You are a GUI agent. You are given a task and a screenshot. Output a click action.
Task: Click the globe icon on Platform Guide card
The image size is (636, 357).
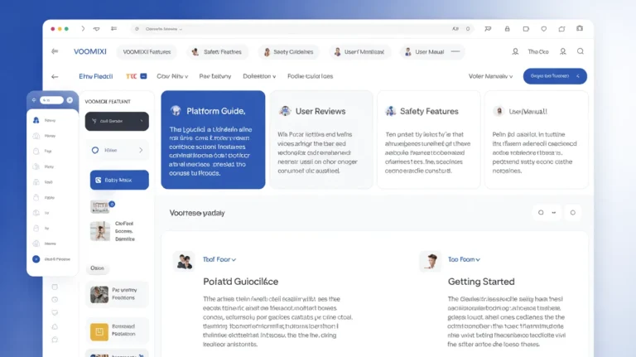coord(176,110)
